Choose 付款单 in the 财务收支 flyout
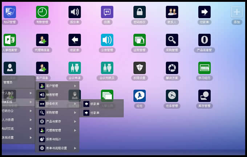This screenshot has height=157, width=247. pos(102,113)
